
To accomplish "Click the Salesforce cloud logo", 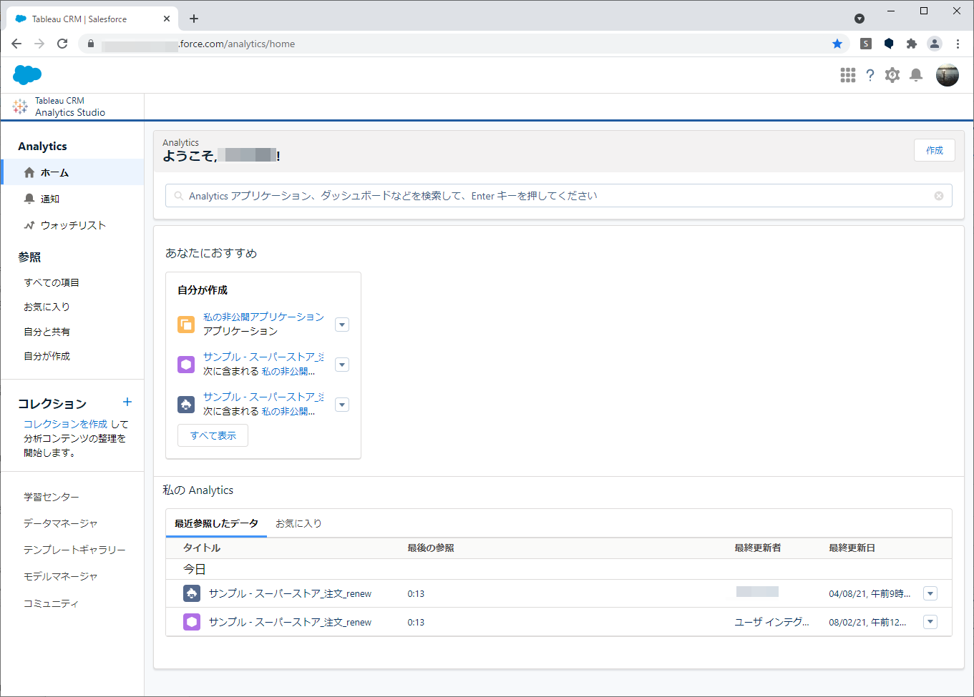I will 27,74.
